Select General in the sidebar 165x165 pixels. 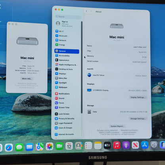coord(67,51)
